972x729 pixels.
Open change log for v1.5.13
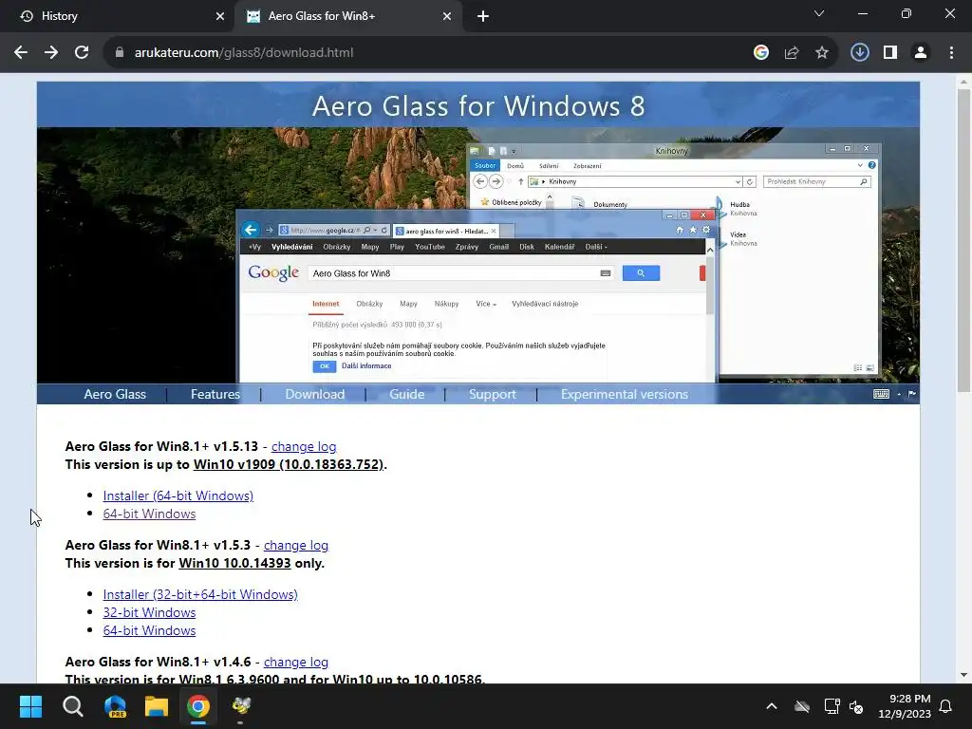click(304, 446)
